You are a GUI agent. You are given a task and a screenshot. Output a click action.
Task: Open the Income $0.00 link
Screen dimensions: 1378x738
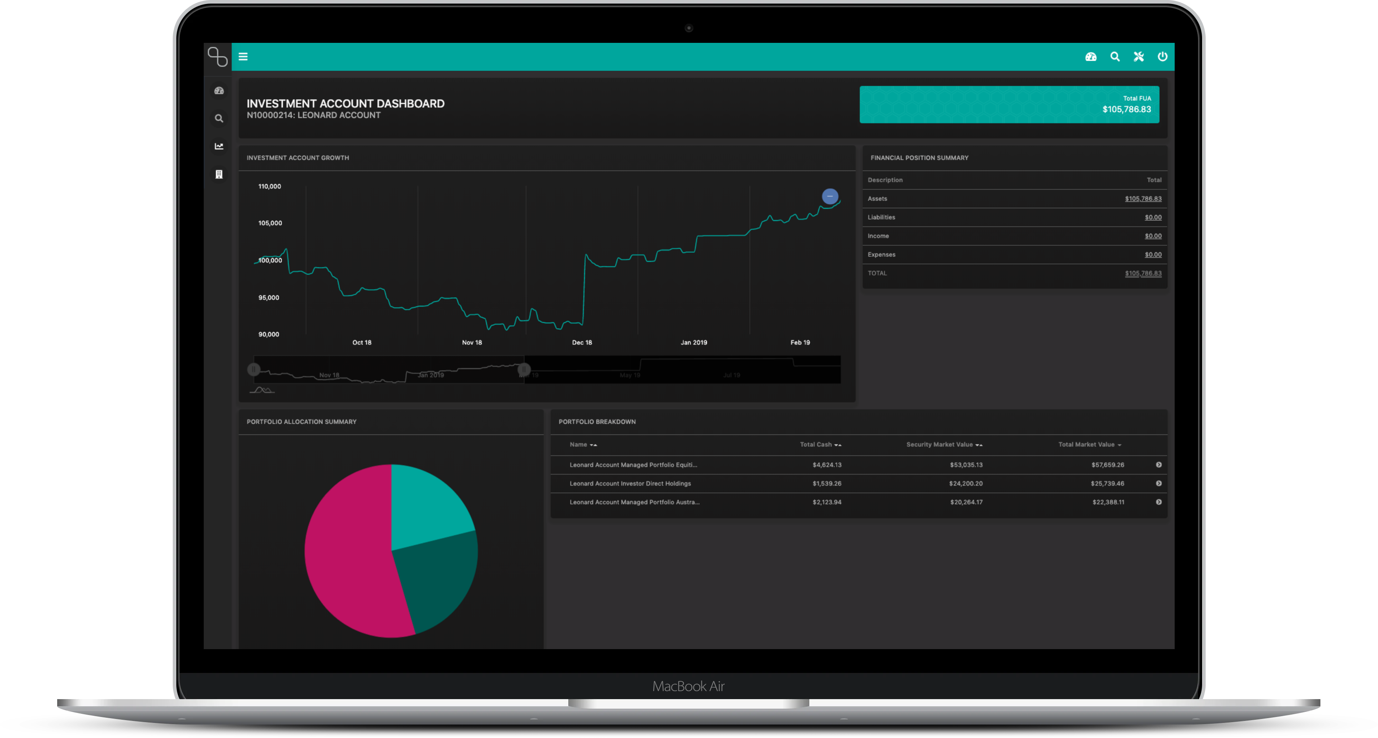click(1153, 236)
